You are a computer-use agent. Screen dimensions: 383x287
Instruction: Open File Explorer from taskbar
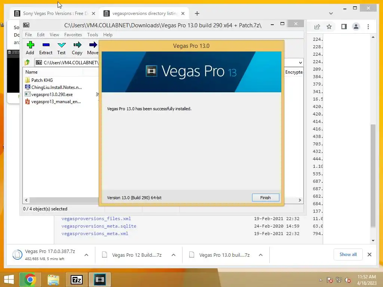53,280
